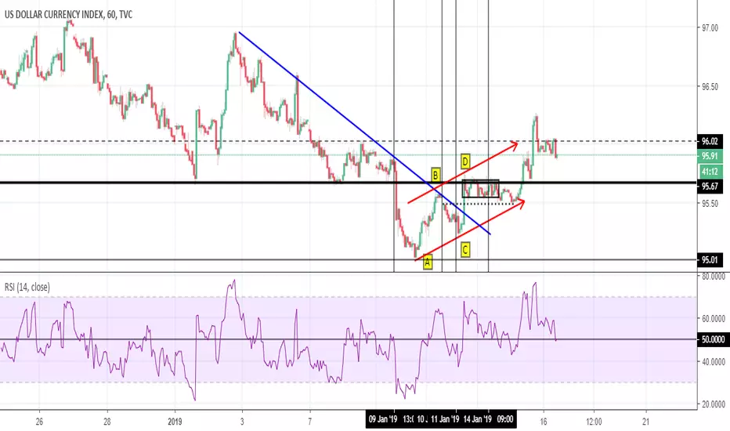Select the yellow C label marker
The image size is (730, 431).
click(465, 250)
